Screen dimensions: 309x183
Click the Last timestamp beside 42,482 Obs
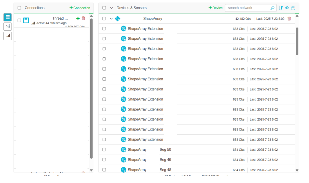pos(270,19)
